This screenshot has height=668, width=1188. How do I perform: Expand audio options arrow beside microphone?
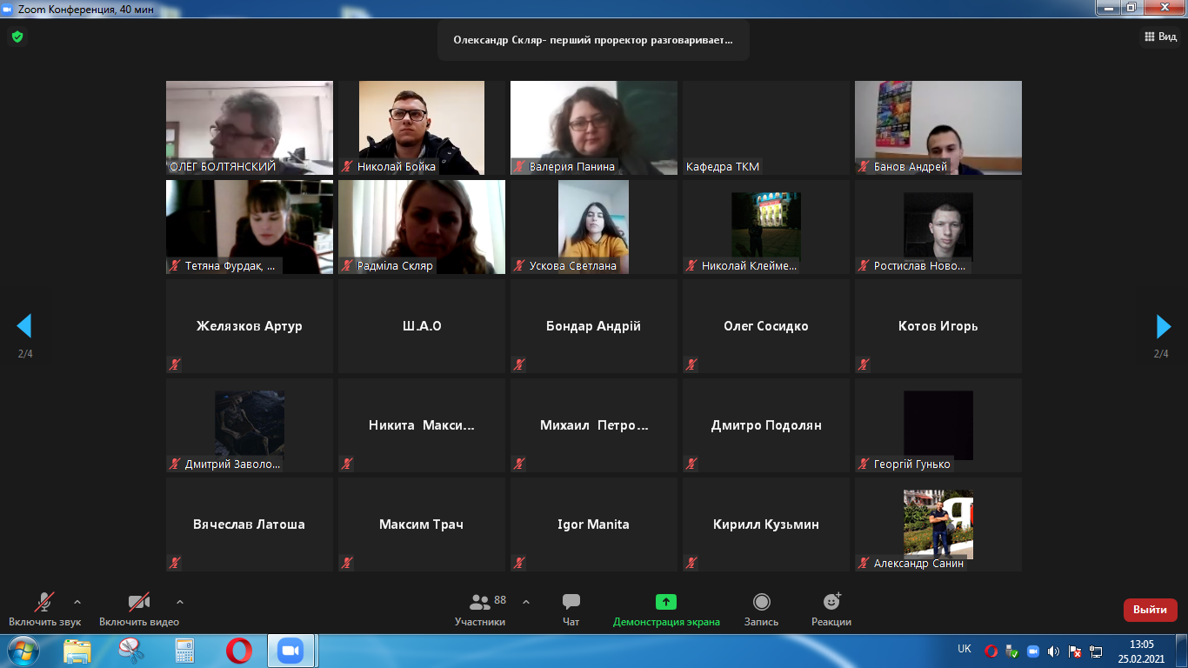(77, 602)
